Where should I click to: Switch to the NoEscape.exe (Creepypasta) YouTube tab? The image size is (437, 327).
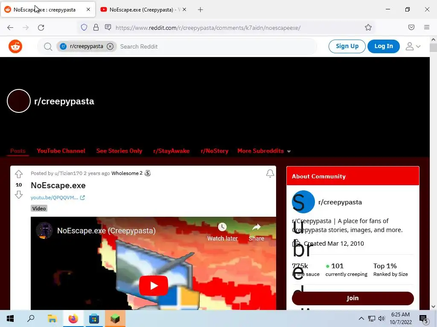[142, 10]
